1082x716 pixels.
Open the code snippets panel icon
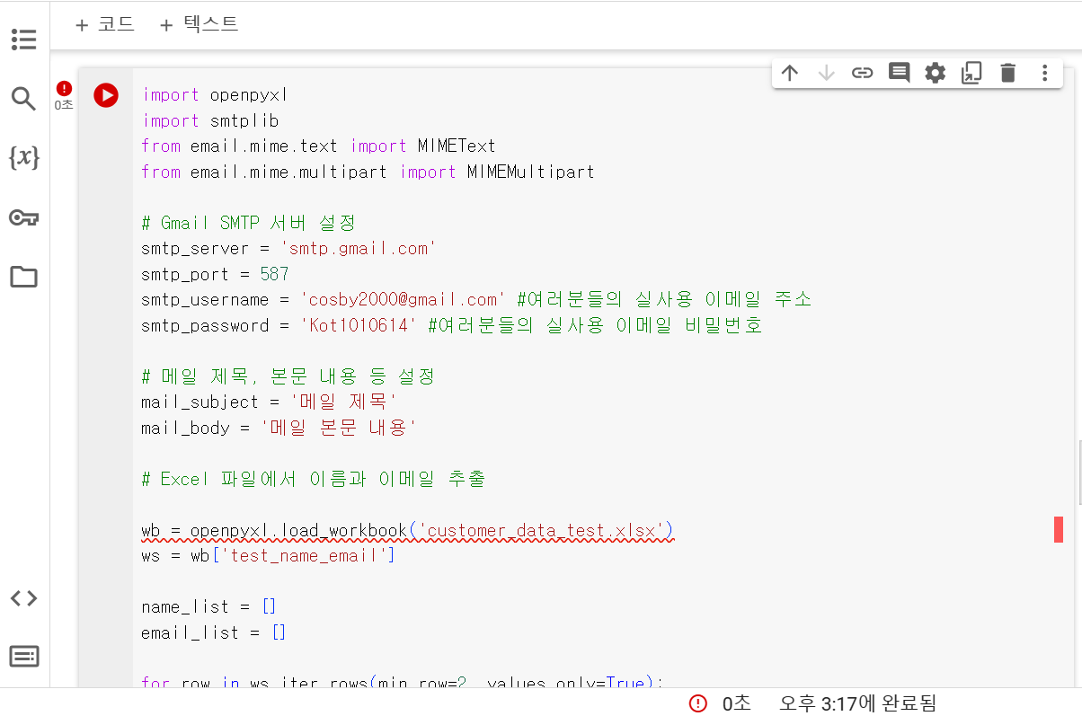23,598
